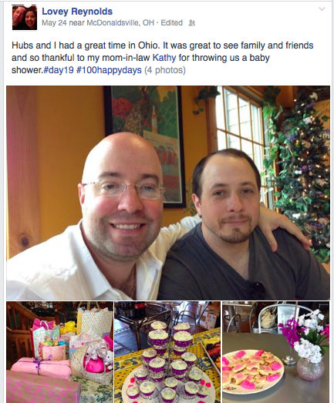Open the cupcake tower photo
The width and height of the screenshot is (334, 403).
click(167, 352)
